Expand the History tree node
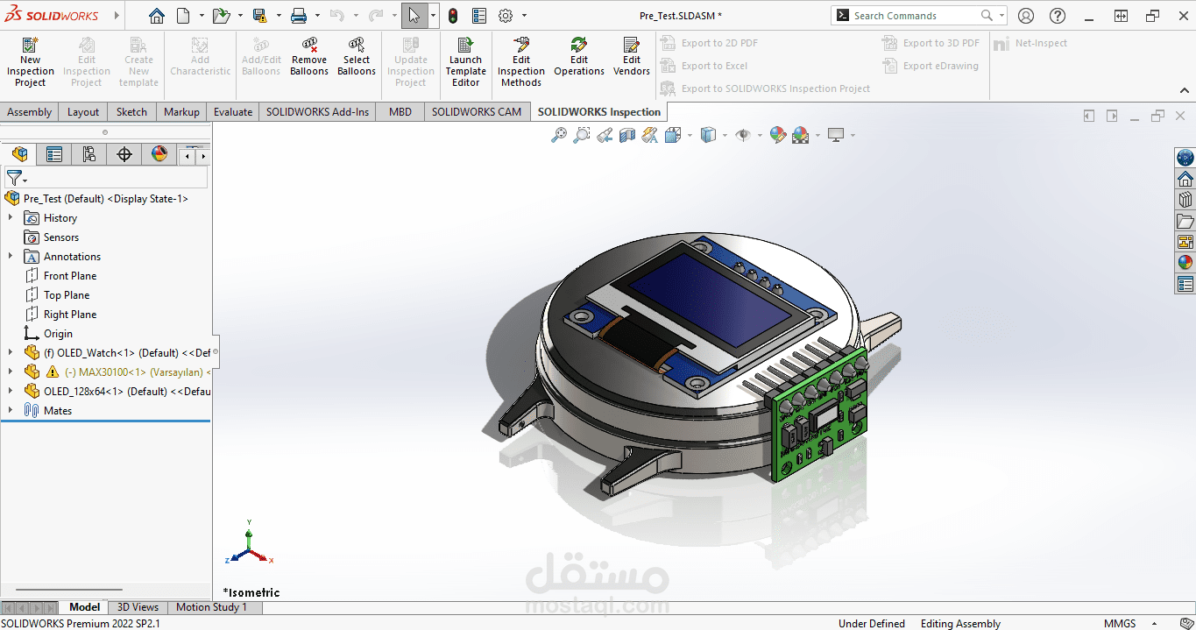The height and width of the screenshot is (630, 1196). click(x=11, y=217)
